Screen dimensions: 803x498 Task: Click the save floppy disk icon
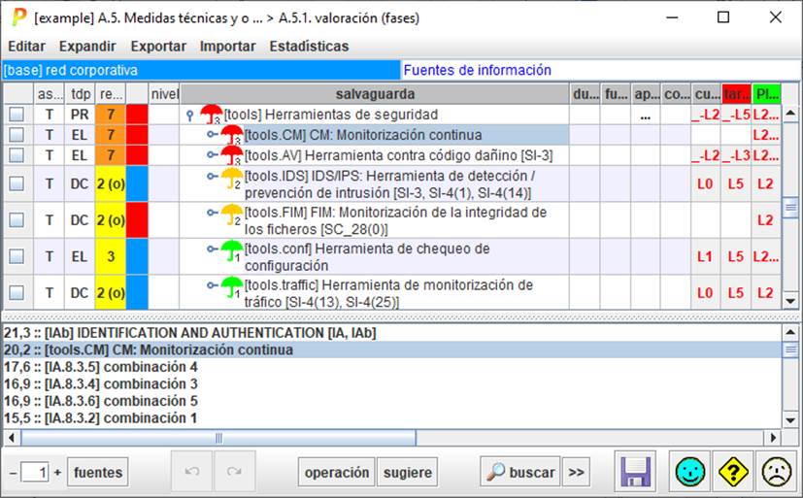(x=636, y=473)
